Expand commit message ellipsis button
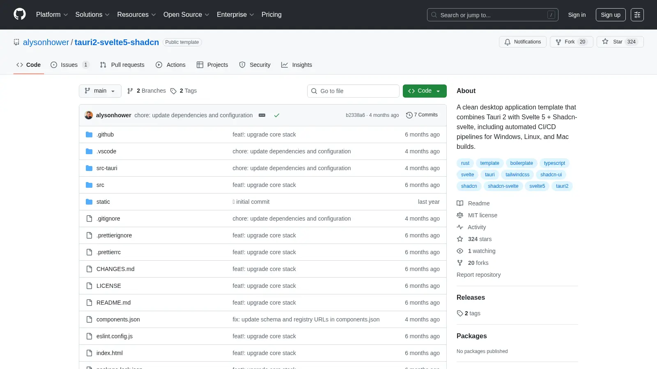657x369 pixels. click(262, 115)
